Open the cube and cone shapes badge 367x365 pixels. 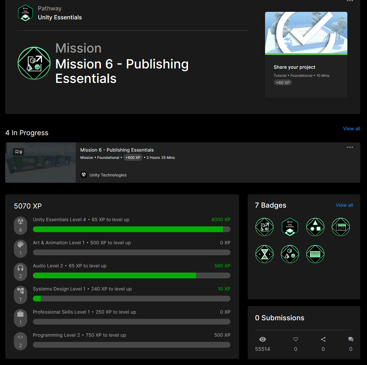point(290,254)
